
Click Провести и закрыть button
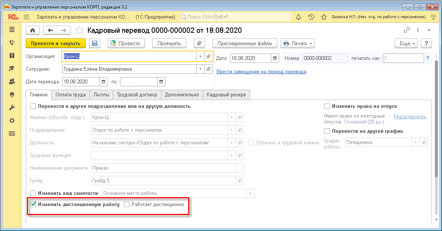tap(56, 43)
